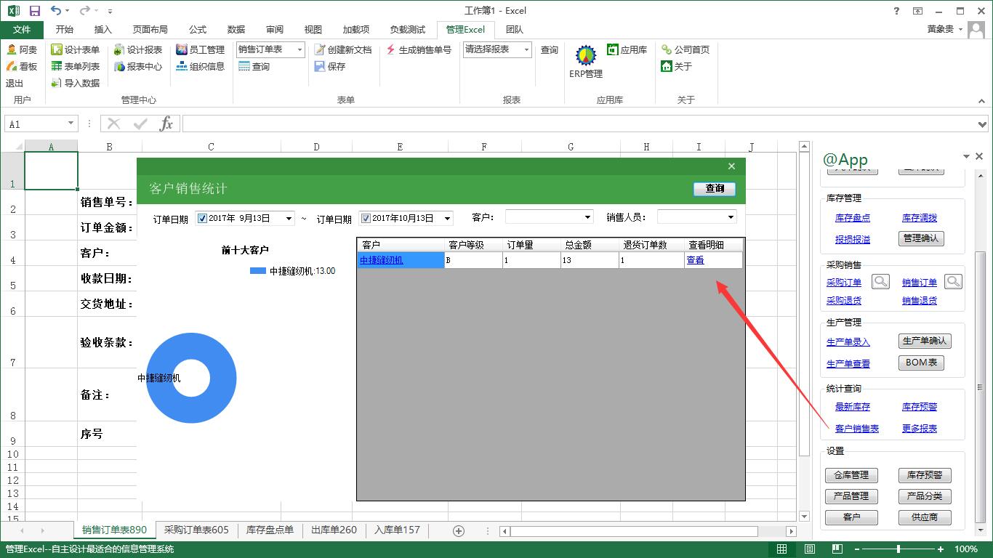Open the 表单列表 form list
993x558 pixels.
point(76,66)
